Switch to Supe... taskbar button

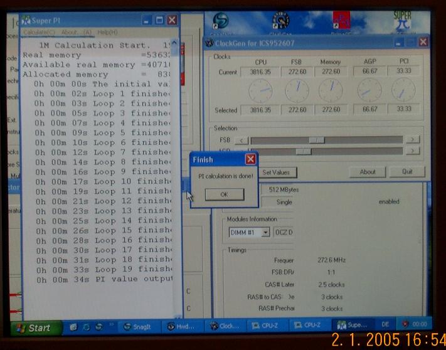(353, 325)
